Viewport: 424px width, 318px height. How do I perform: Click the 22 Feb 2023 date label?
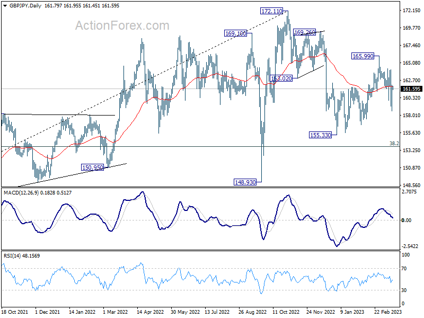pos(388,312)
